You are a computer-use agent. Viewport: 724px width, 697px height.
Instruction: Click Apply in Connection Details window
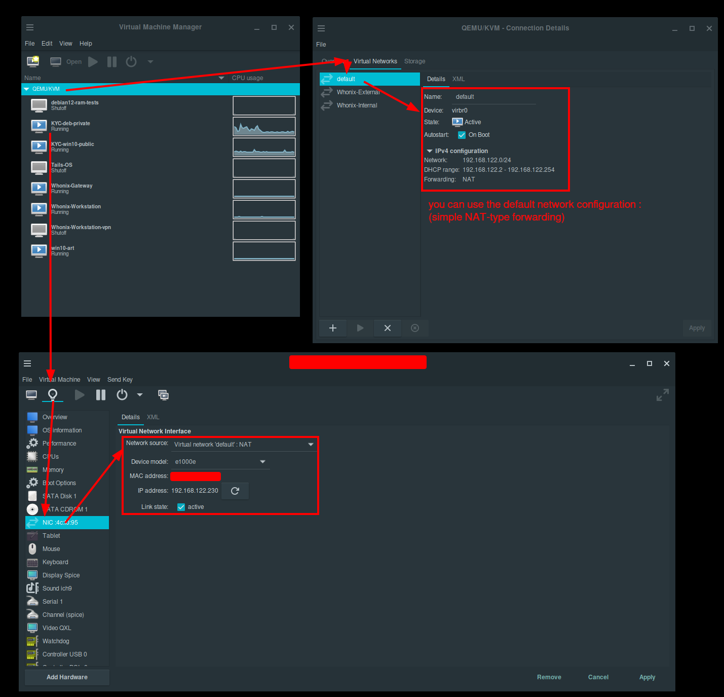[x=697, y=328]
